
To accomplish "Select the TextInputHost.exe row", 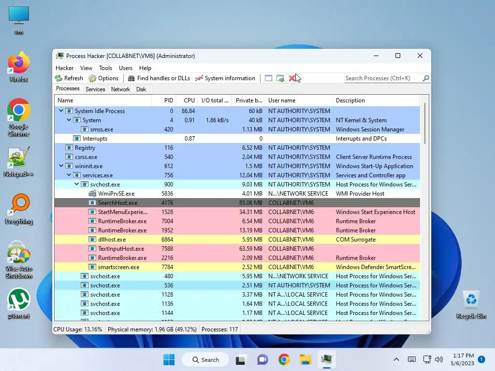I will click(237, 248).
